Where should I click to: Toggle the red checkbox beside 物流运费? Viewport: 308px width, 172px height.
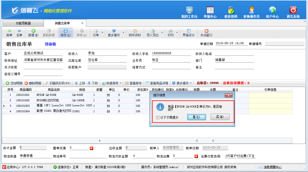(196, 157)
